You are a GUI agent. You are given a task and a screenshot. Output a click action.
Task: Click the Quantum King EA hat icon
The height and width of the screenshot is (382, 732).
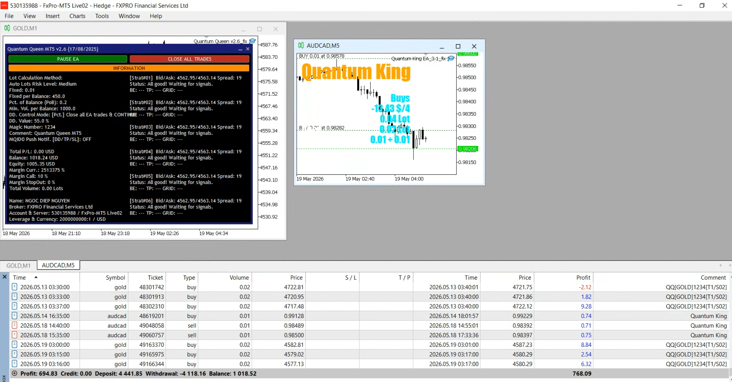451,58
